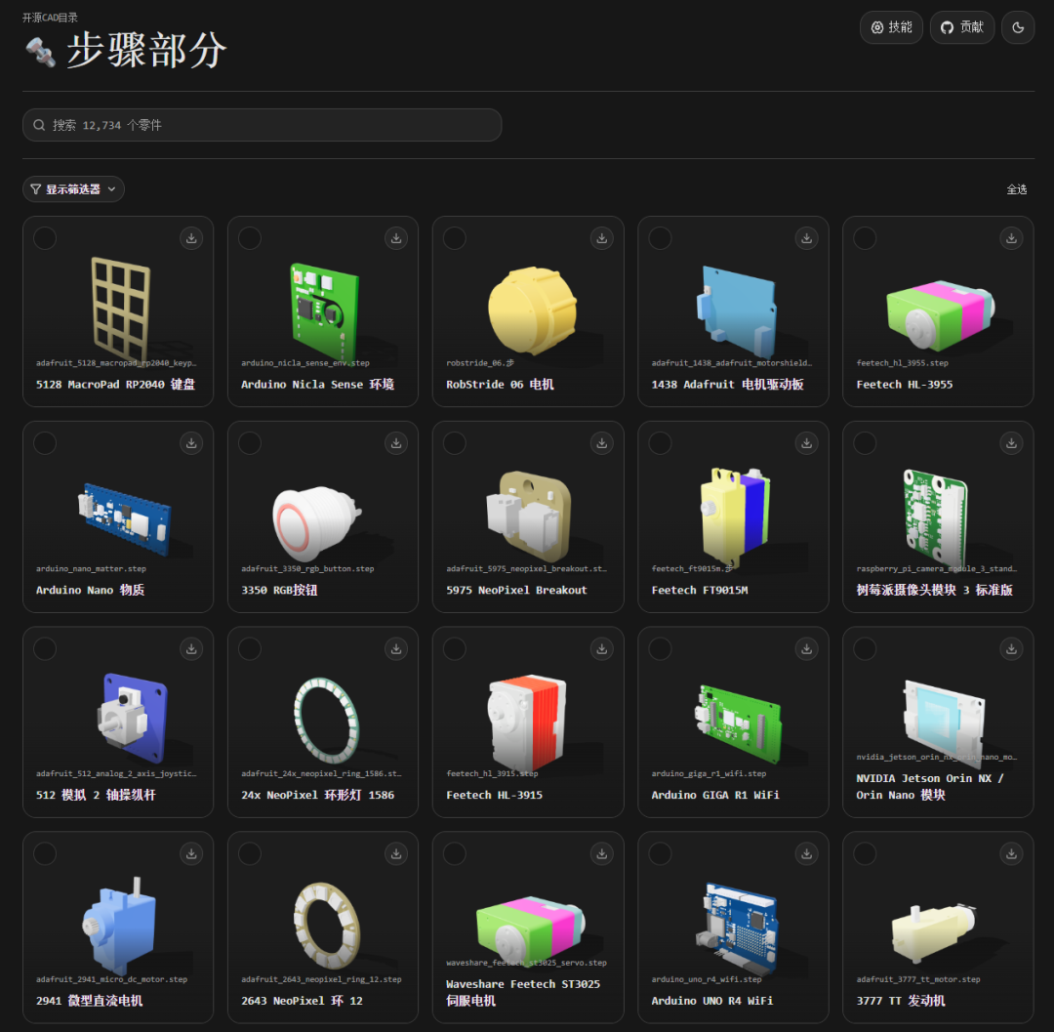Select the 5128 MacroPad RP2040 card checkbox
The width and height of the screenshot is (1054, 1032).
coord(45,238)
